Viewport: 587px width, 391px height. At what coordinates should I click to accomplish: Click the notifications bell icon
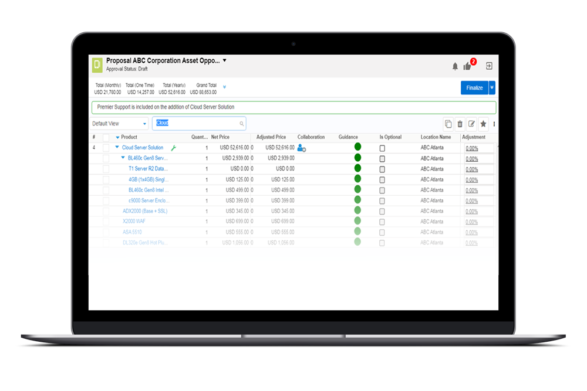click(455, 67)
